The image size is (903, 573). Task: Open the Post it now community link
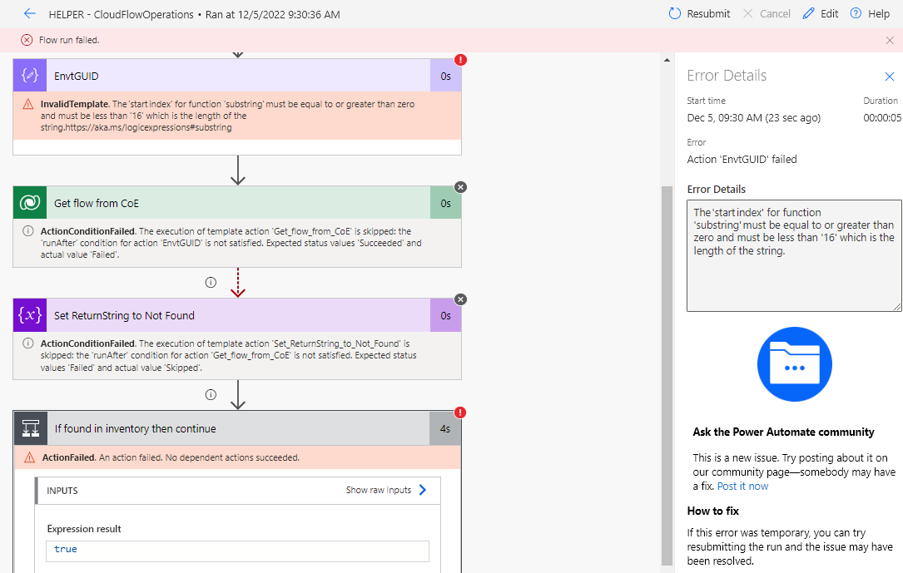(742, 485)
